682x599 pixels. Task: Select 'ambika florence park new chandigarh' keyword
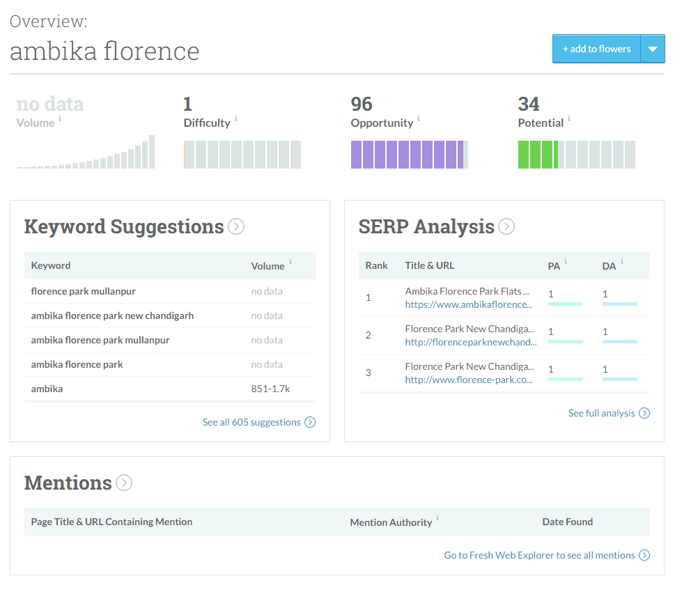point(112,316)
